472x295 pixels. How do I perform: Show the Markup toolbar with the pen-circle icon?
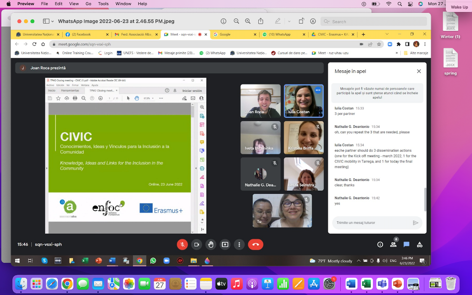point(313,21)
